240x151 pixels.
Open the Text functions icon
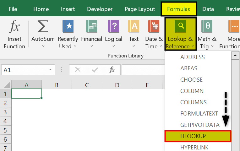coord(134,26)
